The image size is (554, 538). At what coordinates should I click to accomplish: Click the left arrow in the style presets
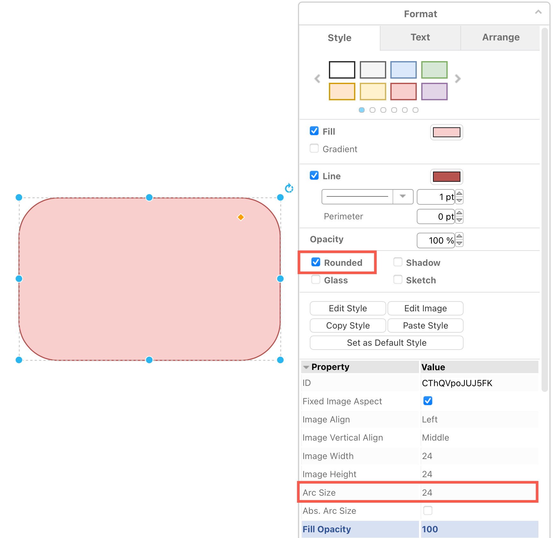coord(317,79)
